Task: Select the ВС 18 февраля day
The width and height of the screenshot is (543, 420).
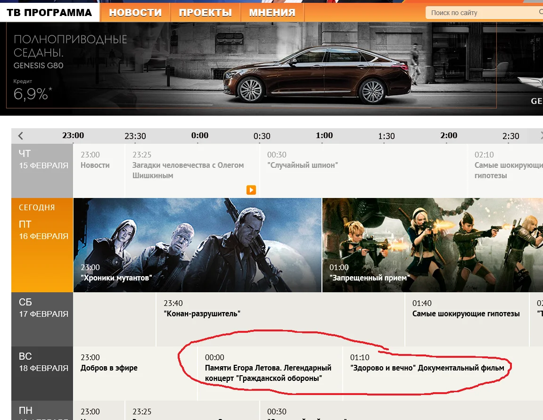Action: tap(42, 374)
